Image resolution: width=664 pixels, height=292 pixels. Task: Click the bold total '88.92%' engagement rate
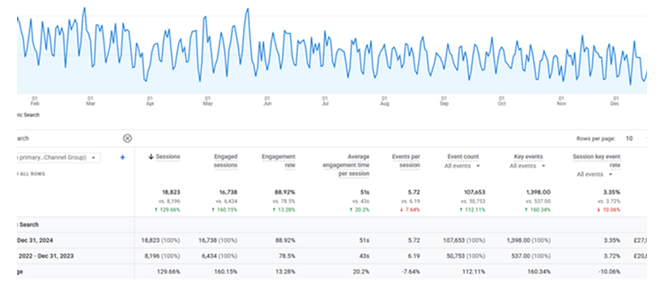(286, 193)
